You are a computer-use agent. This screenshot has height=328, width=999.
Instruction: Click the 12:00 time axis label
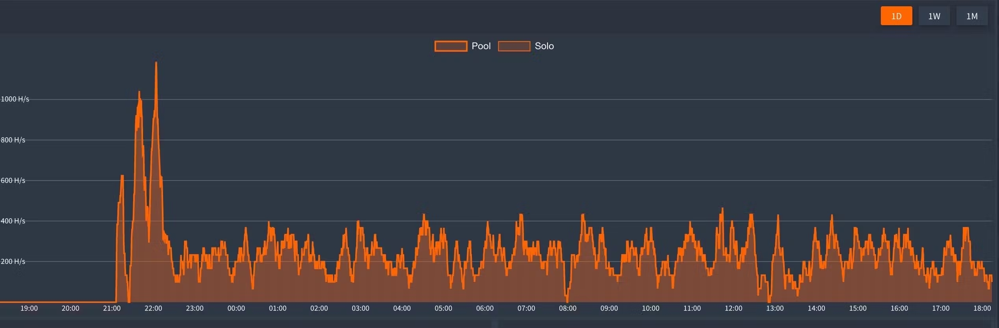coord(733,308)
